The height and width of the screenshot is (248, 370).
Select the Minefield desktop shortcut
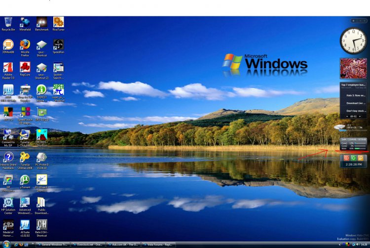point(25,24)
